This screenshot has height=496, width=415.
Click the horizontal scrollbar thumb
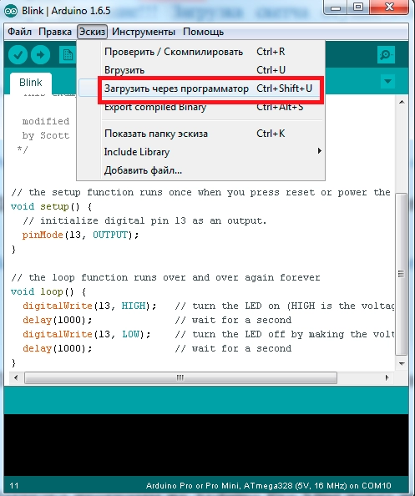coord(180,377)
